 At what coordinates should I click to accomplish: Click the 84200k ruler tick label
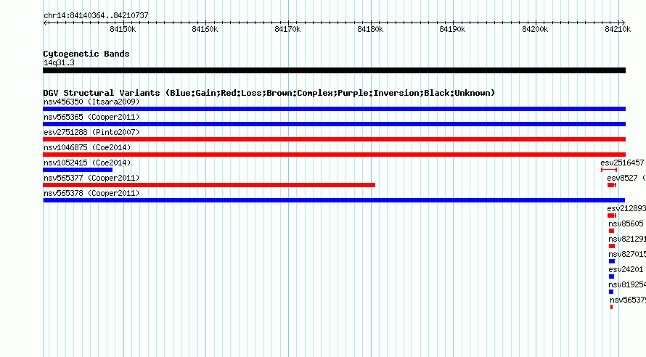pos(535,29)
